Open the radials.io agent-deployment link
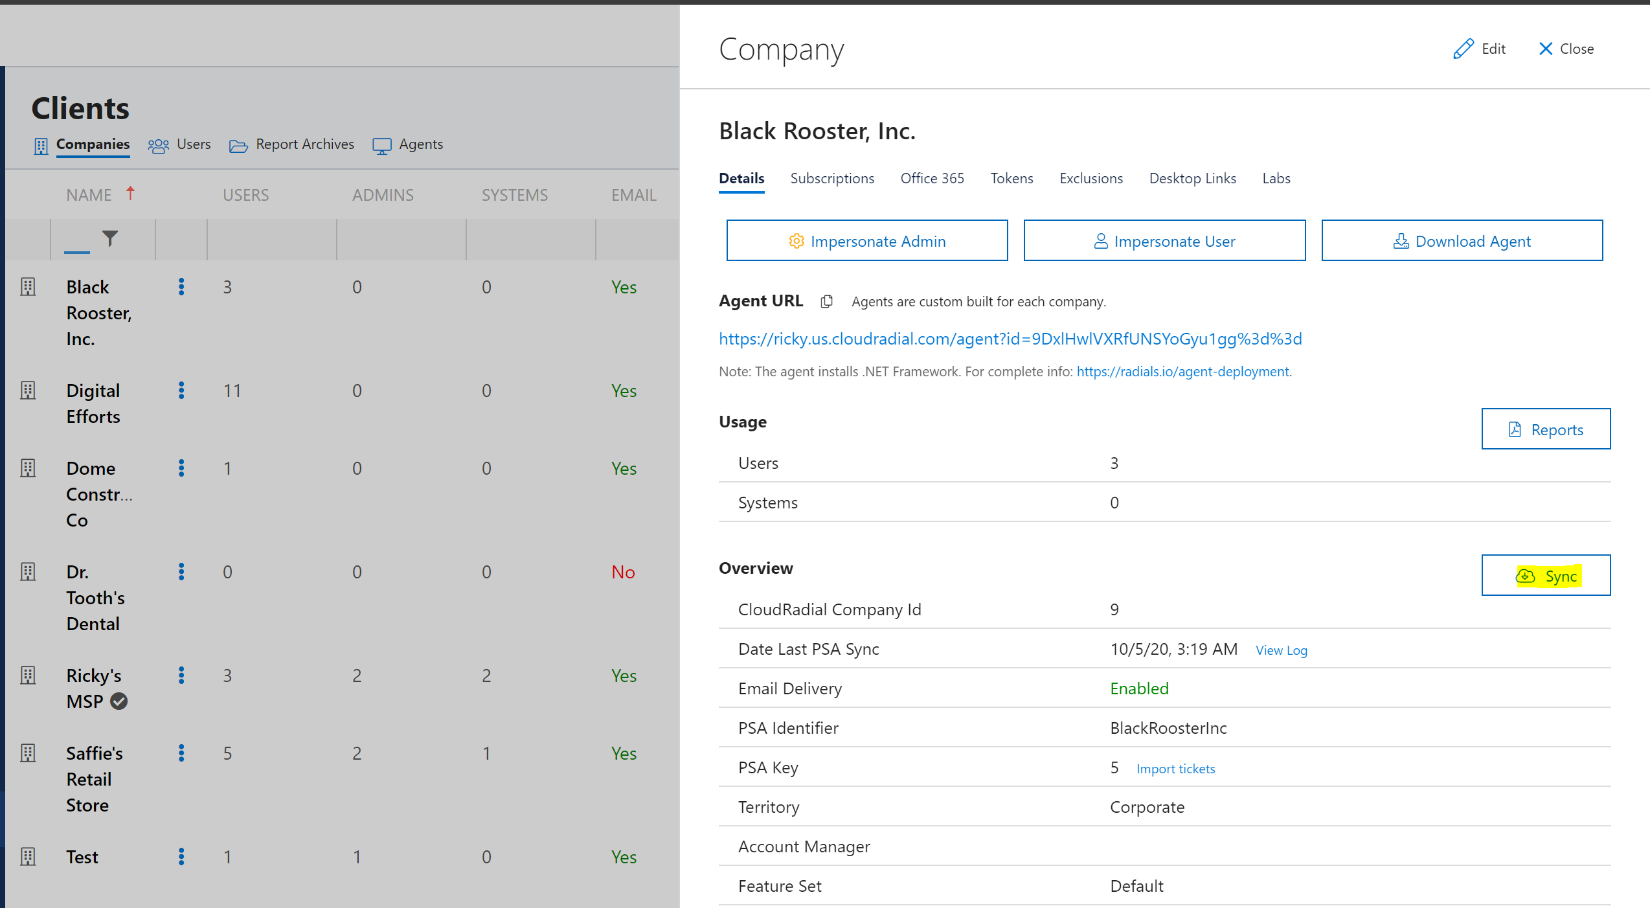Viewport: 1650px width, 908px height. coord(1182,372)
